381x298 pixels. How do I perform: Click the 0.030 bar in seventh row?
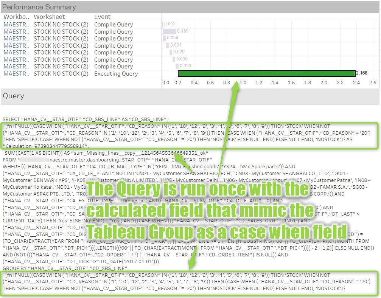[177, 66]
